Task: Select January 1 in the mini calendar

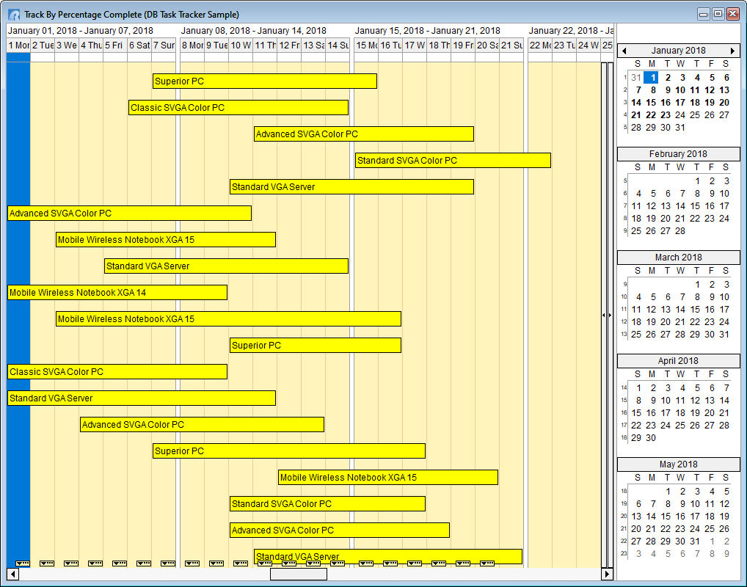Action: (x=652, y=77)
